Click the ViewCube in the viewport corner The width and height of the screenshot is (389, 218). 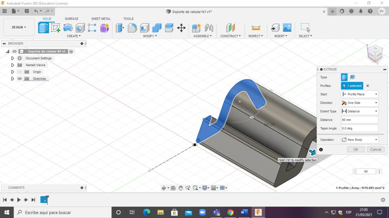(375, 53)
